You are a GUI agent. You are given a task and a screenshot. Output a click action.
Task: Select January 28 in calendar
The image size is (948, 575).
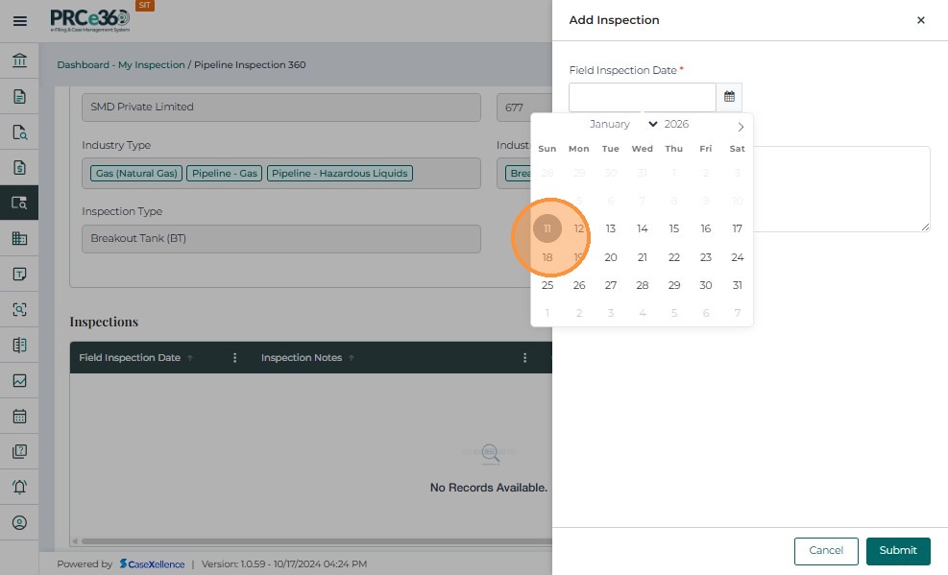tap(642, 285)
